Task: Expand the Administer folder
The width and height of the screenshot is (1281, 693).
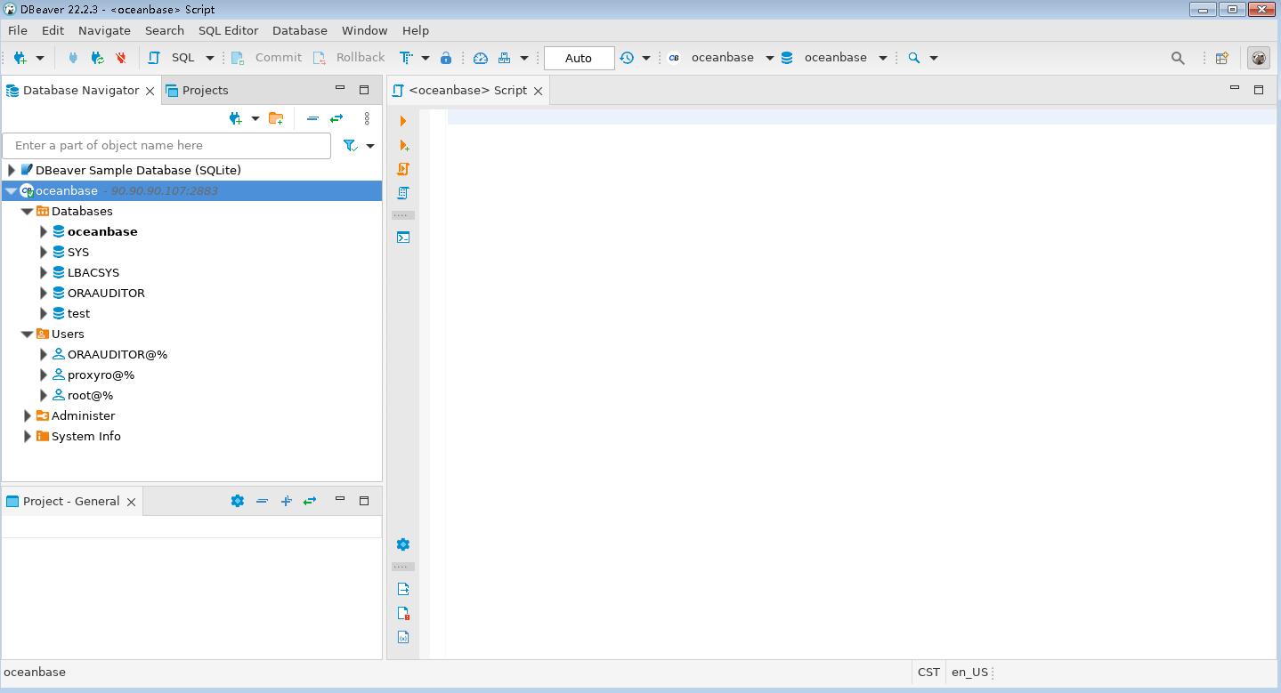Action: 28,416
